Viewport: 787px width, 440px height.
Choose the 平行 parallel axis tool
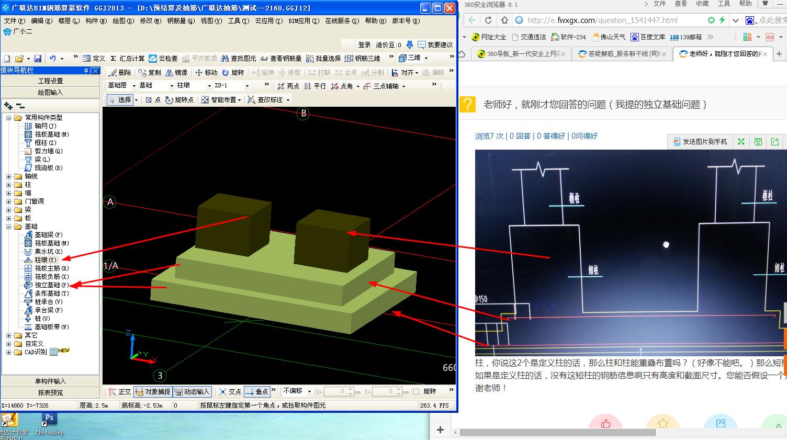point(315,86)
